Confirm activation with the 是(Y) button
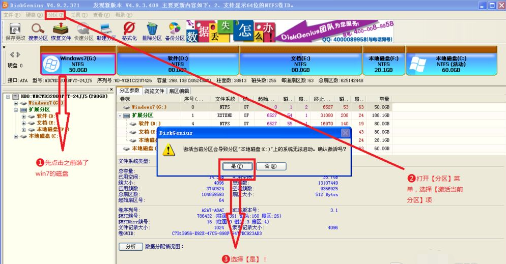 [x=237, y=166]
